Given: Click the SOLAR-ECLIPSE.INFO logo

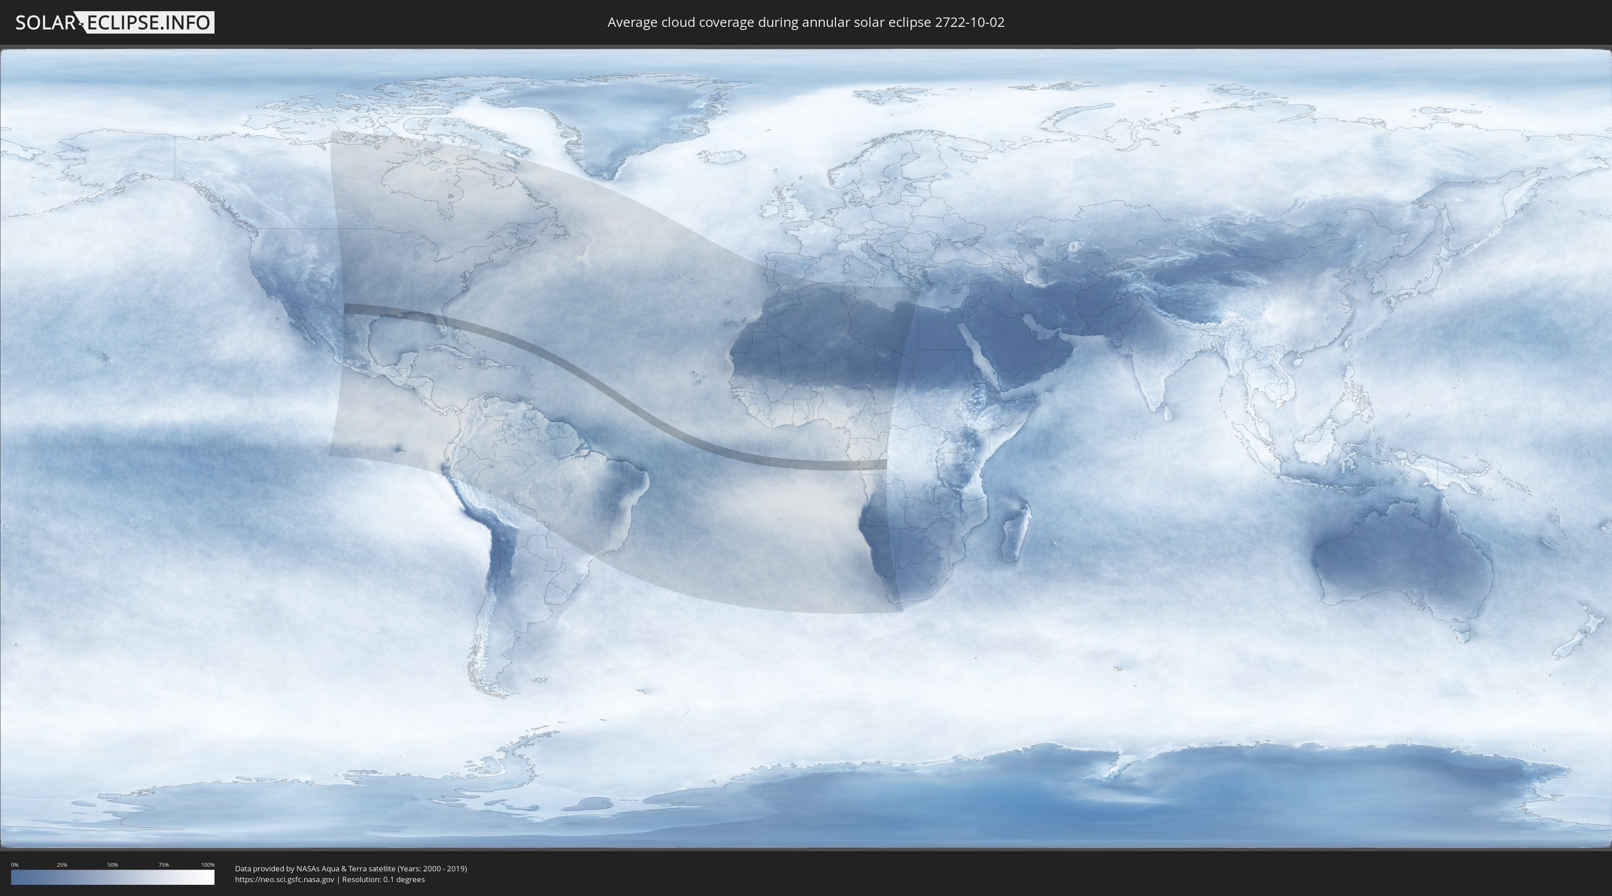Looking at the screenshot, I should 115,22.
